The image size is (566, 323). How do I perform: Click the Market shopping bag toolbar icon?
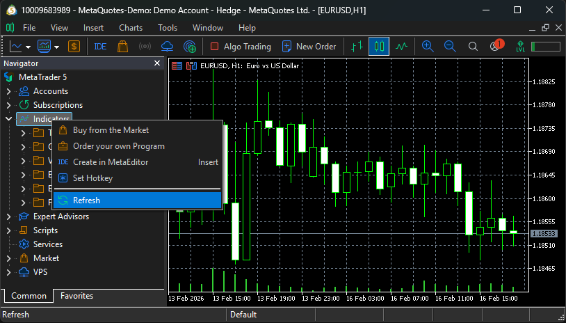(x=122, y=47)
